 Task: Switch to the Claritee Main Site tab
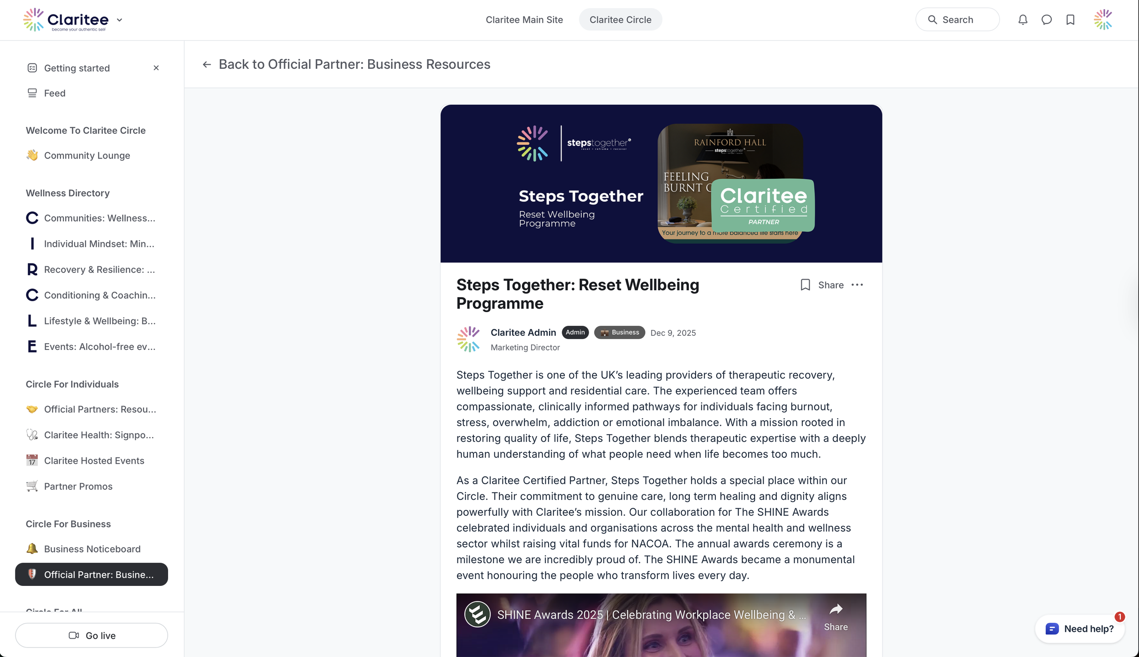[x=524, y=20]
